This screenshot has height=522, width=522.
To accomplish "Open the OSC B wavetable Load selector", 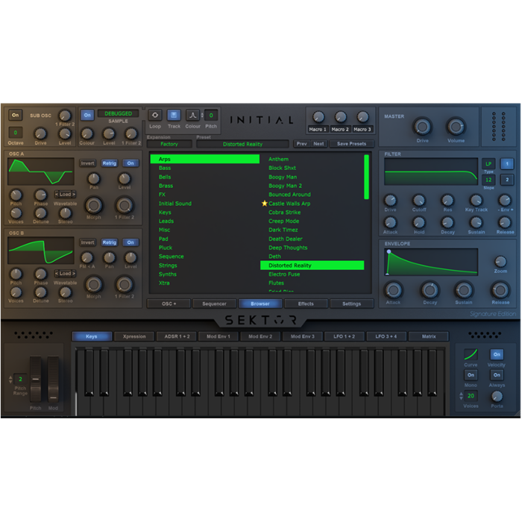I will click(x=66, y=274).
